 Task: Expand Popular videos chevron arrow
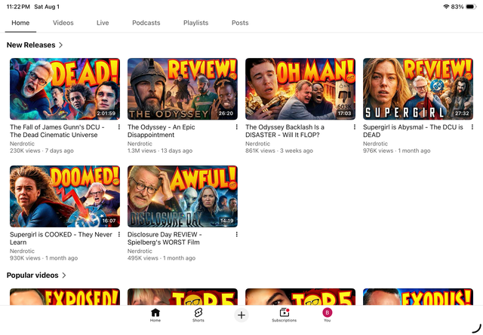tap(64, 276)
